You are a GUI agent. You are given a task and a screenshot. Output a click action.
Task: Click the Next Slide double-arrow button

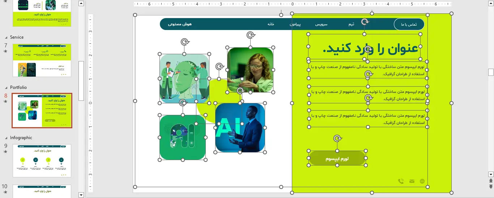pyautogui.click(x=491, y=186)
